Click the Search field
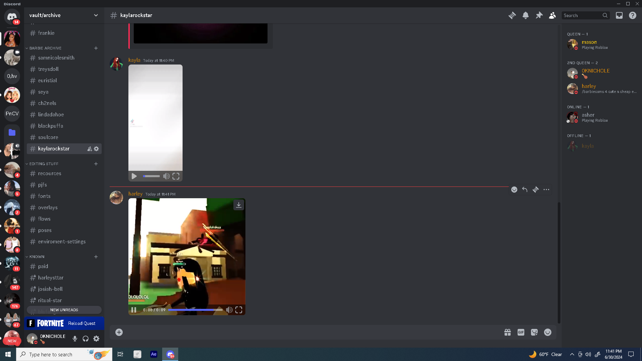This screenshot has height=361, width=642. pyautogui.click(x=585, y=15)
